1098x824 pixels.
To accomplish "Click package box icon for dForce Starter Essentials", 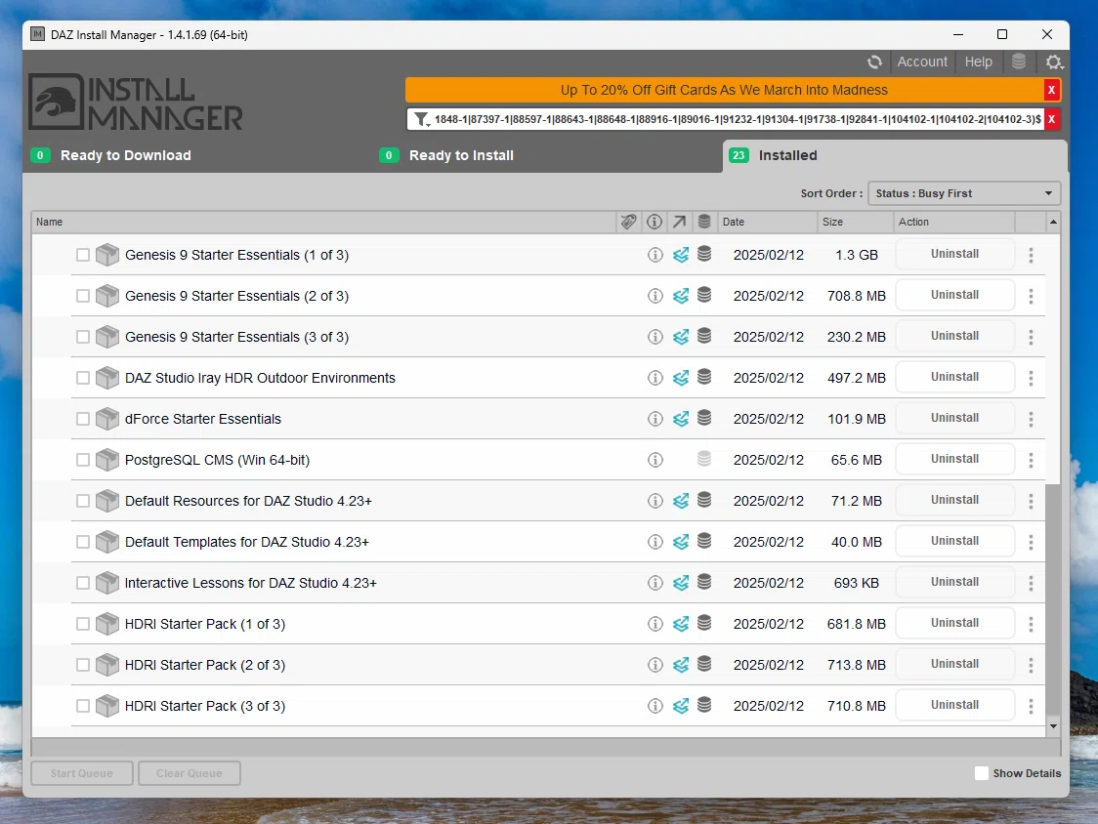I will [x=107, y=419].
